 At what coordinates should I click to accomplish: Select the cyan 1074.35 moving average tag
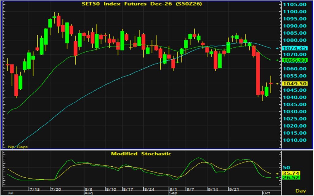click(295, 48)
